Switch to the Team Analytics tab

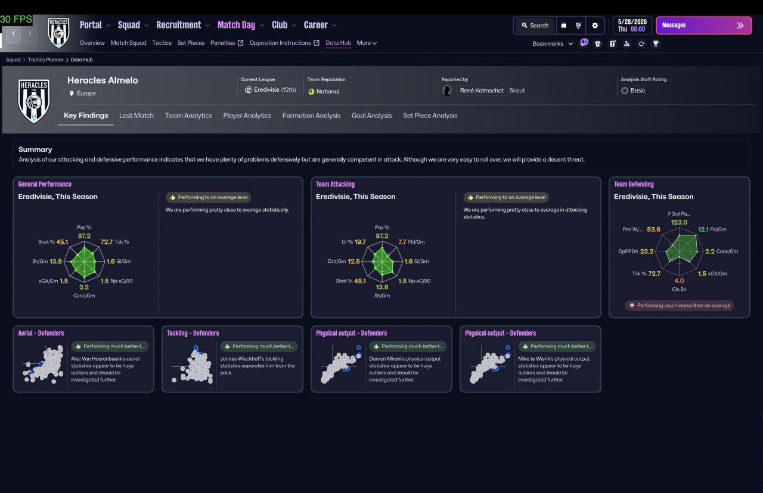[x=188, y=116]
